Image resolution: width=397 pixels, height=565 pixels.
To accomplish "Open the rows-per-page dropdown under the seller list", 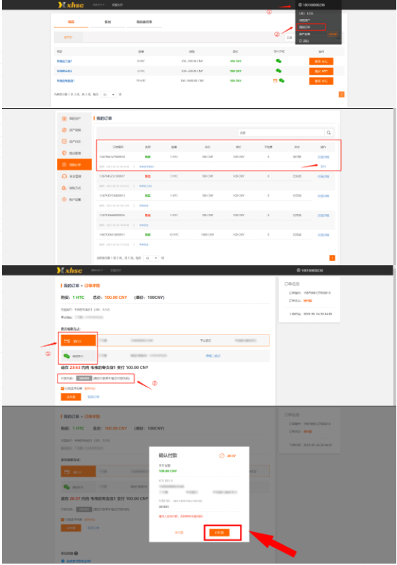I will click(x=109, y=95).
